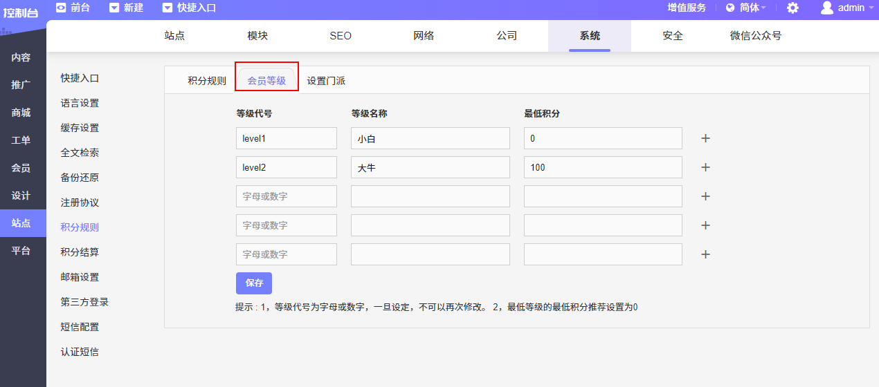The width and height of the screenshot is (879, 387).
Task: Click the eye icon next to 前台
Action: (x=61, y=8)
